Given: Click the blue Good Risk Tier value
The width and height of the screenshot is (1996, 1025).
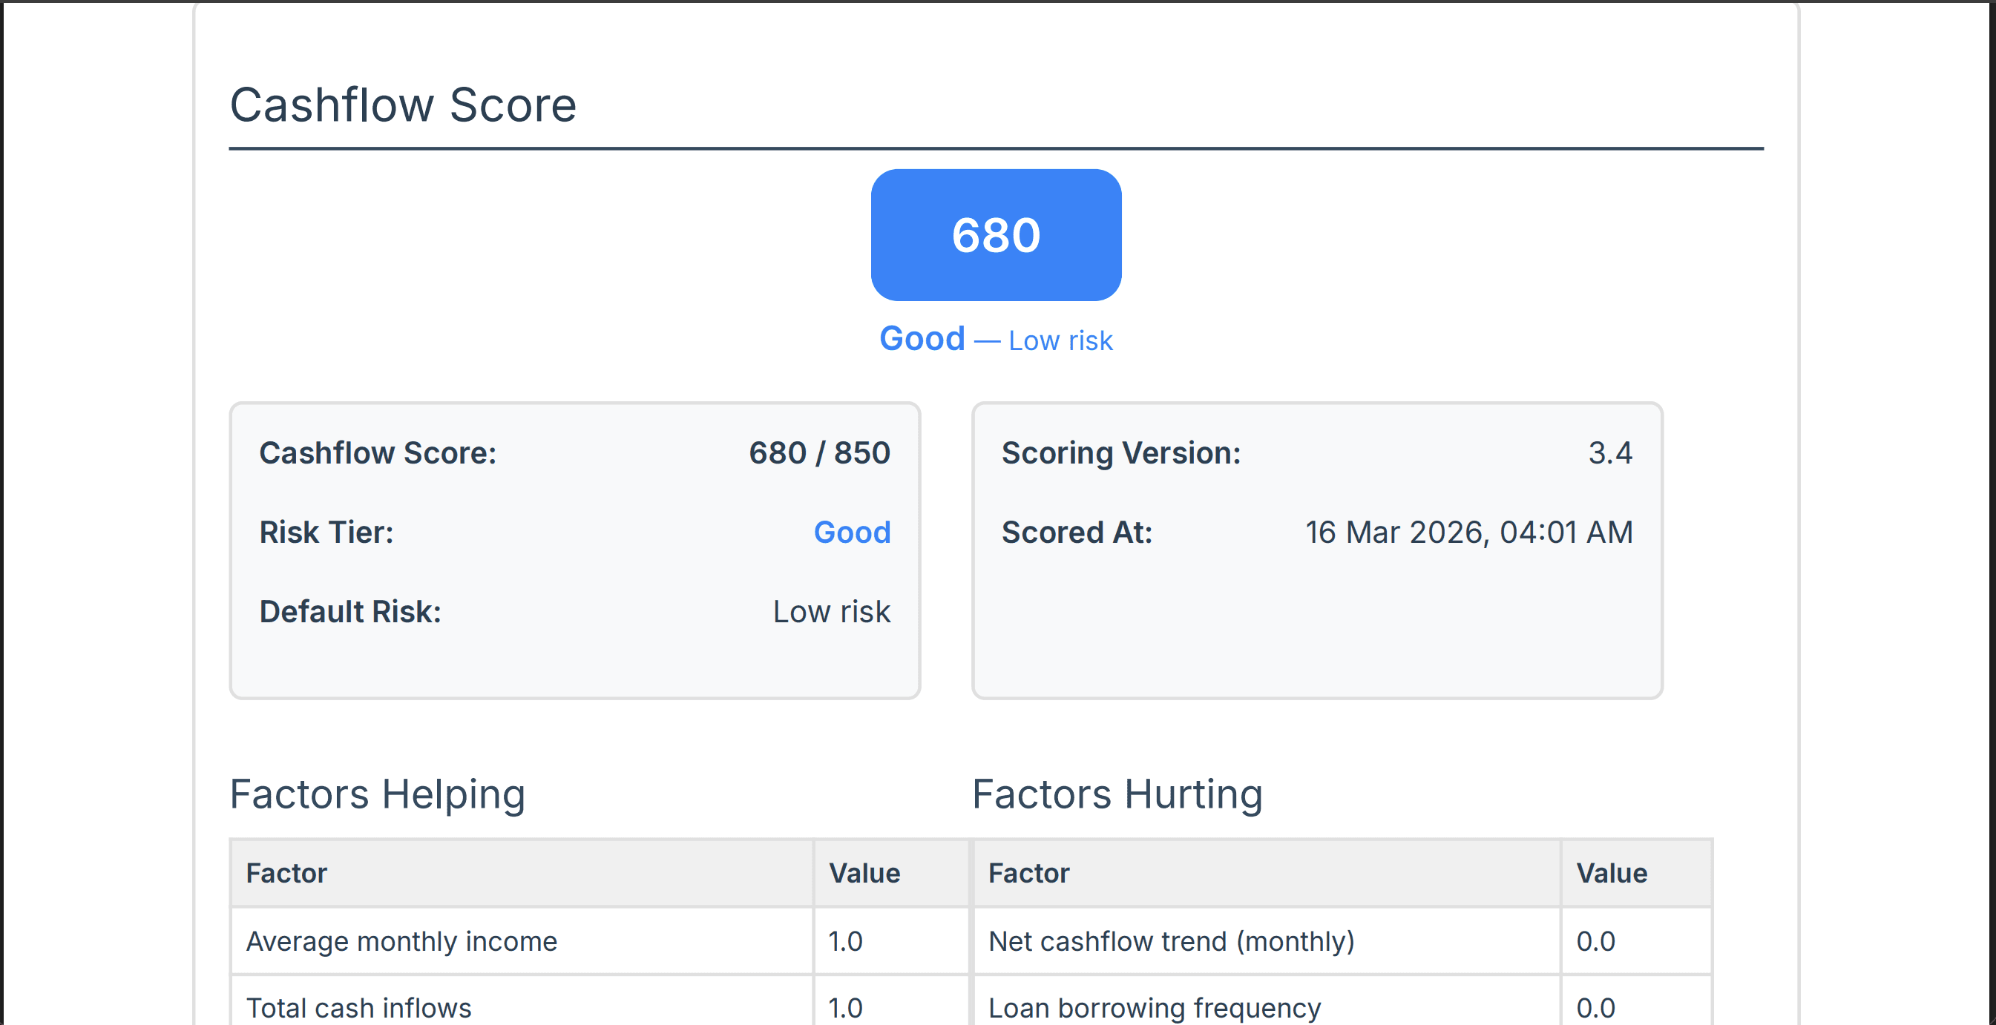Looking at the screenshot, I should (852, 533).
